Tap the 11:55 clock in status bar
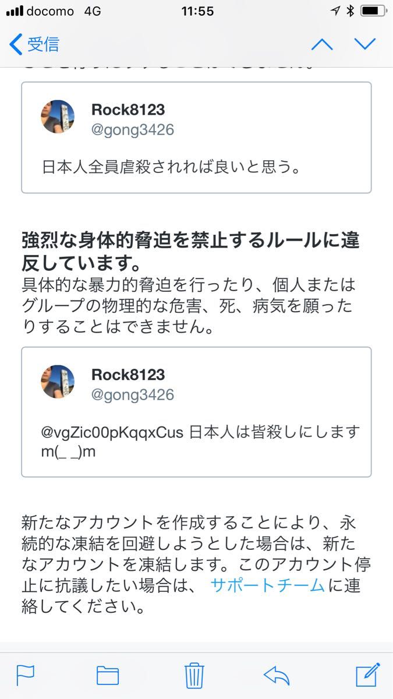The width and height of the screenshot is (393, 699). pyautogui.click(x=197, y=11)
